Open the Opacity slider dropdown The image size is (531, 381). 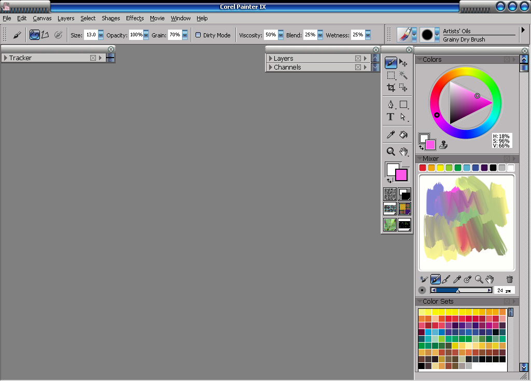pos(146,35)
